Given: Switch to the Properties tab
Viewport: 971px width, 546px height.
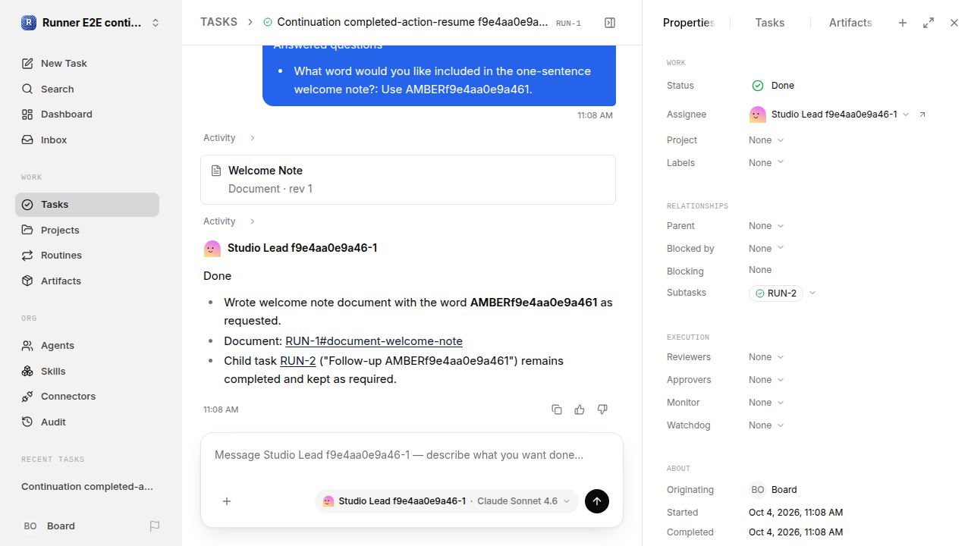Looking at the screenshot, I should 689,23.
